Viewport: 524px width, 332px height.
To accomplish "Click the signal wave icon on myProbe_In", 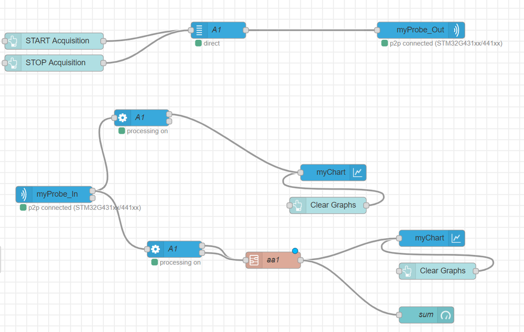I will (x=24, y=195).
